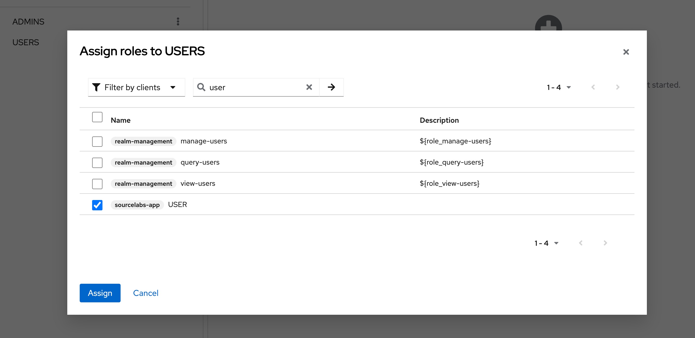695x338 pixels.
Task: Click bottom pagination next page arrow
Action: pyautogui.click(x=605, y=243)
